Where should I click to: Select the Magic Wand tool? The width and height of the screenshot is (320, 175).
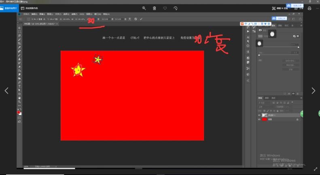[x=19, y=39]
